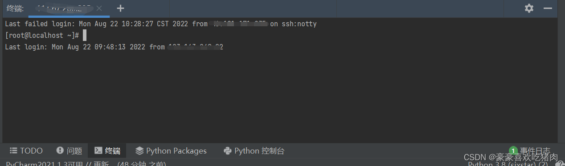The image size is (565, 166).
Task: Close the open SSH session tab
Action: click(99, 8)
